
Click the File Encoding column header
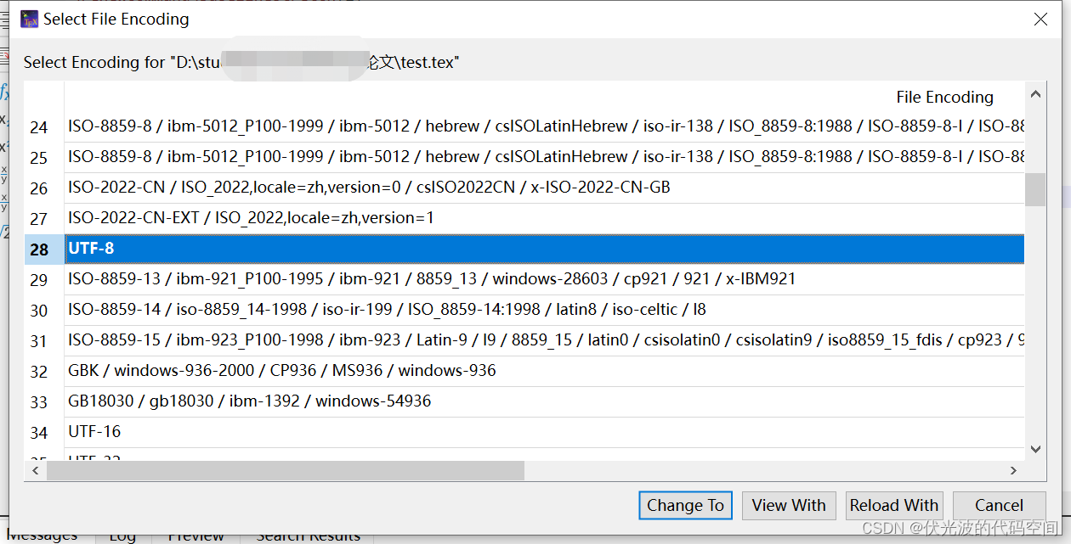[x=944, y=97]
